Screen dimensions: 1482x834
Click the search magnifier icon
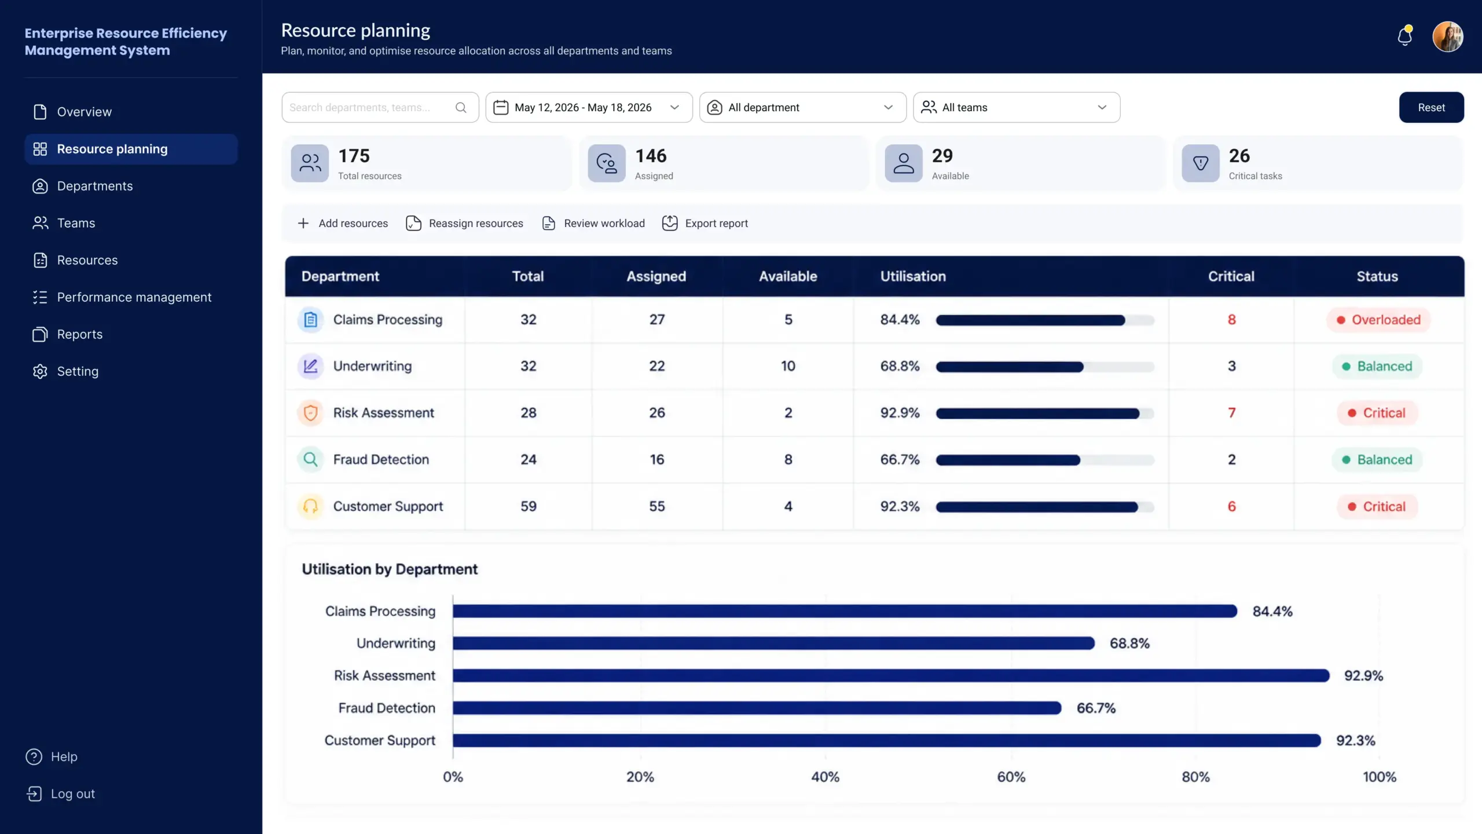click(461, 108)
